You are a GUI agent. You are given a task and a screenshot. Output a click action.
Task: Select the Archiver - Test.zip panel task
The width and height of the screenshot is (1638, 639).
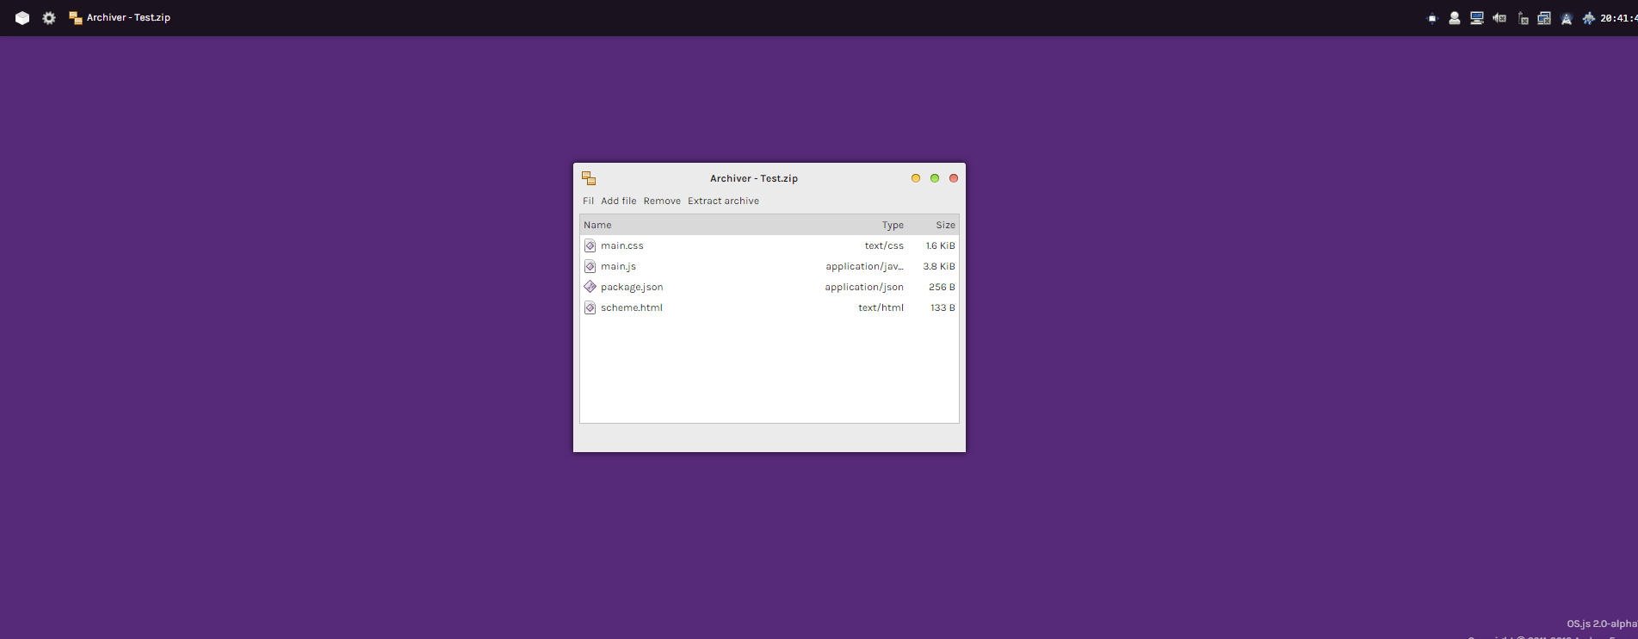pyautogui.click(x=120, y=18)
